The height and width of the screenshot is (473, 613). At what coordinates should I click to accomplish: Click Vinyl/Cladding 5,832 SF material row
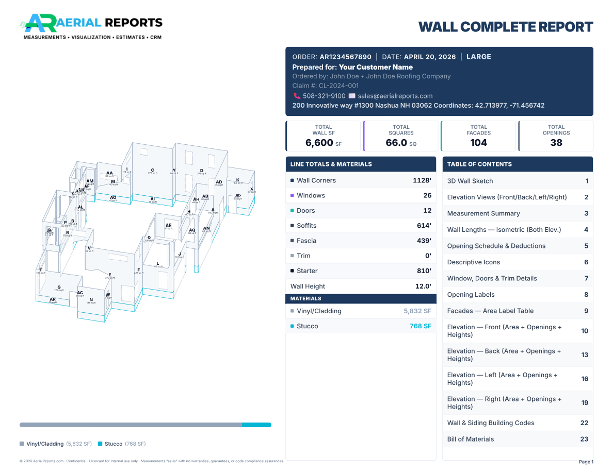point(361,311)
